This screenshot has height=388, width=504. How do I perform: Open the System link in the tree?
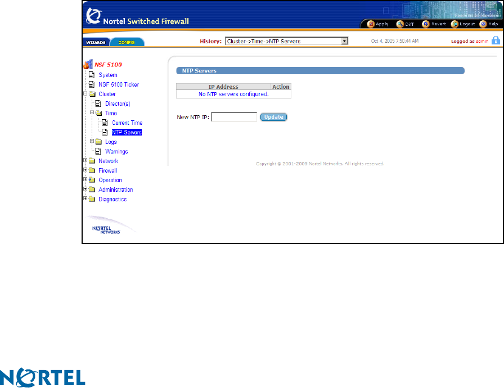pos(108,75)
